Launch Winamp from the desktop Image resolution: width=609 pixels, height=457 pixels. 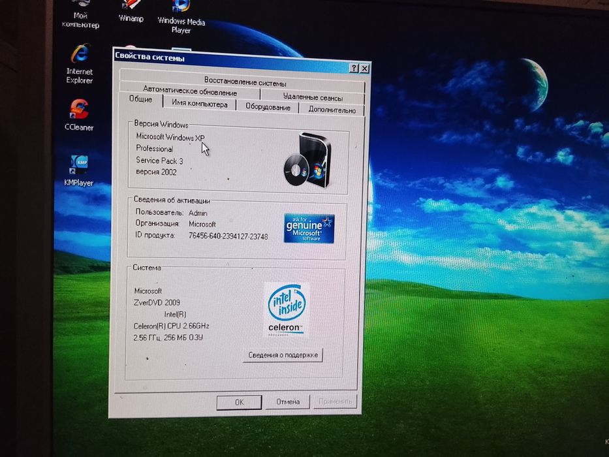pyautogui.click(x=131, y=11)
